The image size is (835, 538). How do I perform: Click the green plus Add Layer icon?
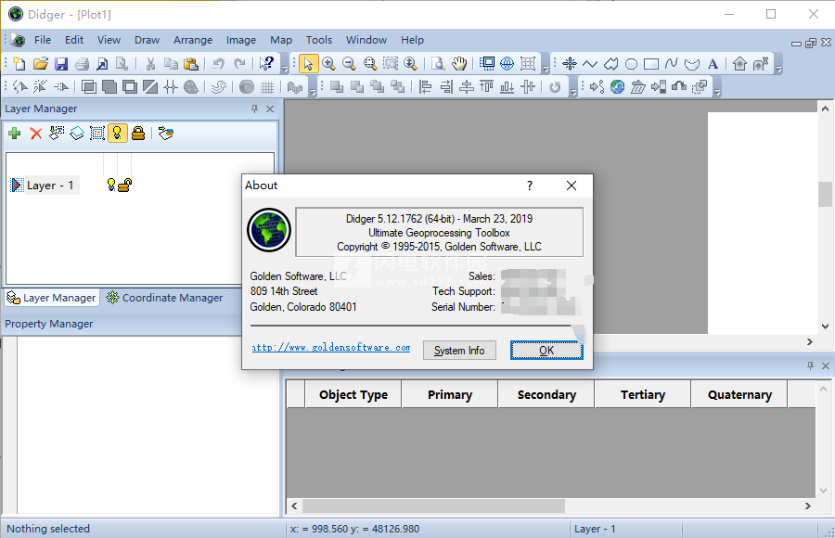pos(15,134)
